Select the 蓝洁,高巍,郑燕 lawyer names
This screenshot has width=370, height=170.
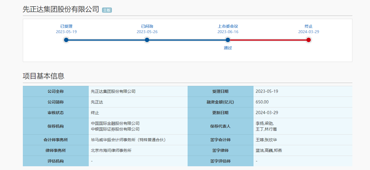pos(269,150)
